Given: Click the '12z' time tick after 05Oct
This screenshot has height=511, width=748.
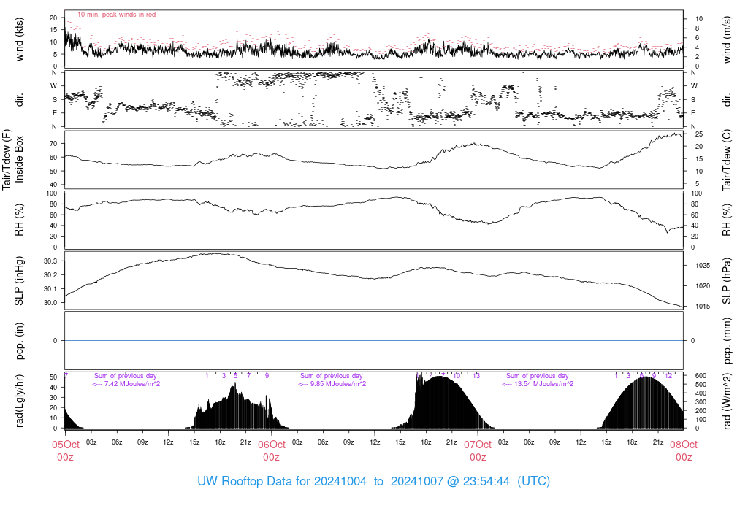Looking at the screenshot, I should coord(169,442).
